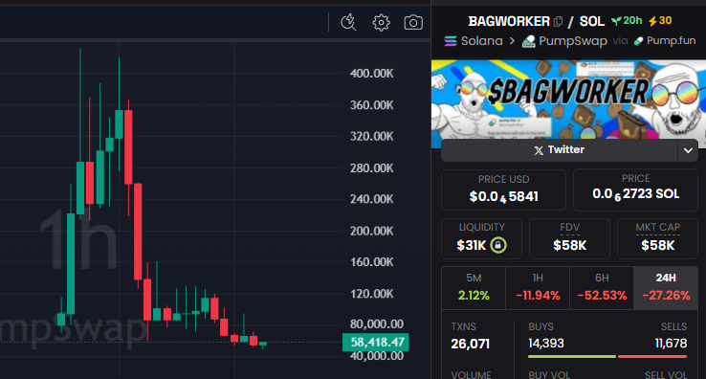Copy the BAGWORKER token address icon
The width and height of the screenshot is (706, 379).
coord(559,21)
